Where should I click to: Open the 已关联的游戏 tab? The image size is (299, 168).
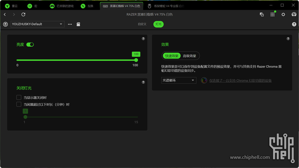tap(62, 6)
